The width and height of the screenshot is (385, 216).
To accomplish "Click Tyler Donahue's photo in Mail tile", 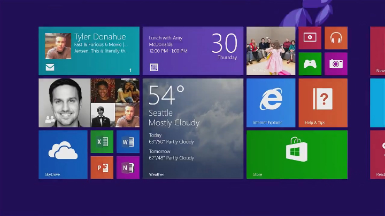I will 58,46.
